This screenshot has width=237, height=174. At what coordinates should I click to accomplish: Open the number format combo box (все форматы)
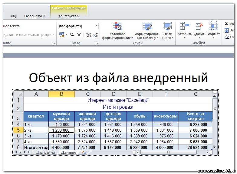click(78, 26)
